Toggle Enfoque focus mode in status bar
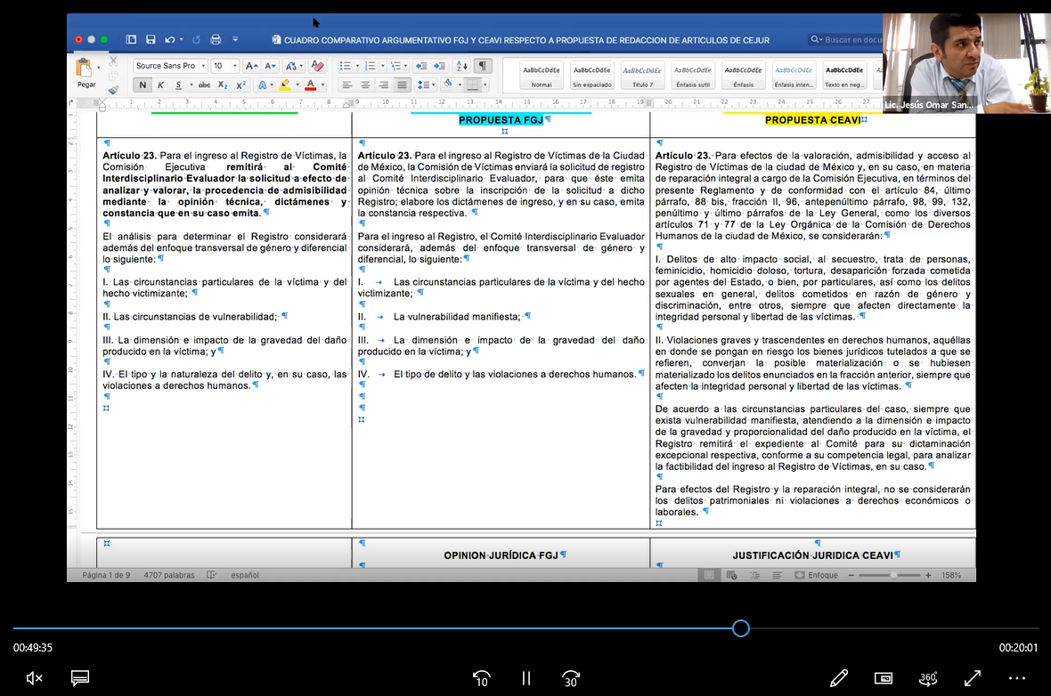This screenshot has height=696, width=1051. 816,575
